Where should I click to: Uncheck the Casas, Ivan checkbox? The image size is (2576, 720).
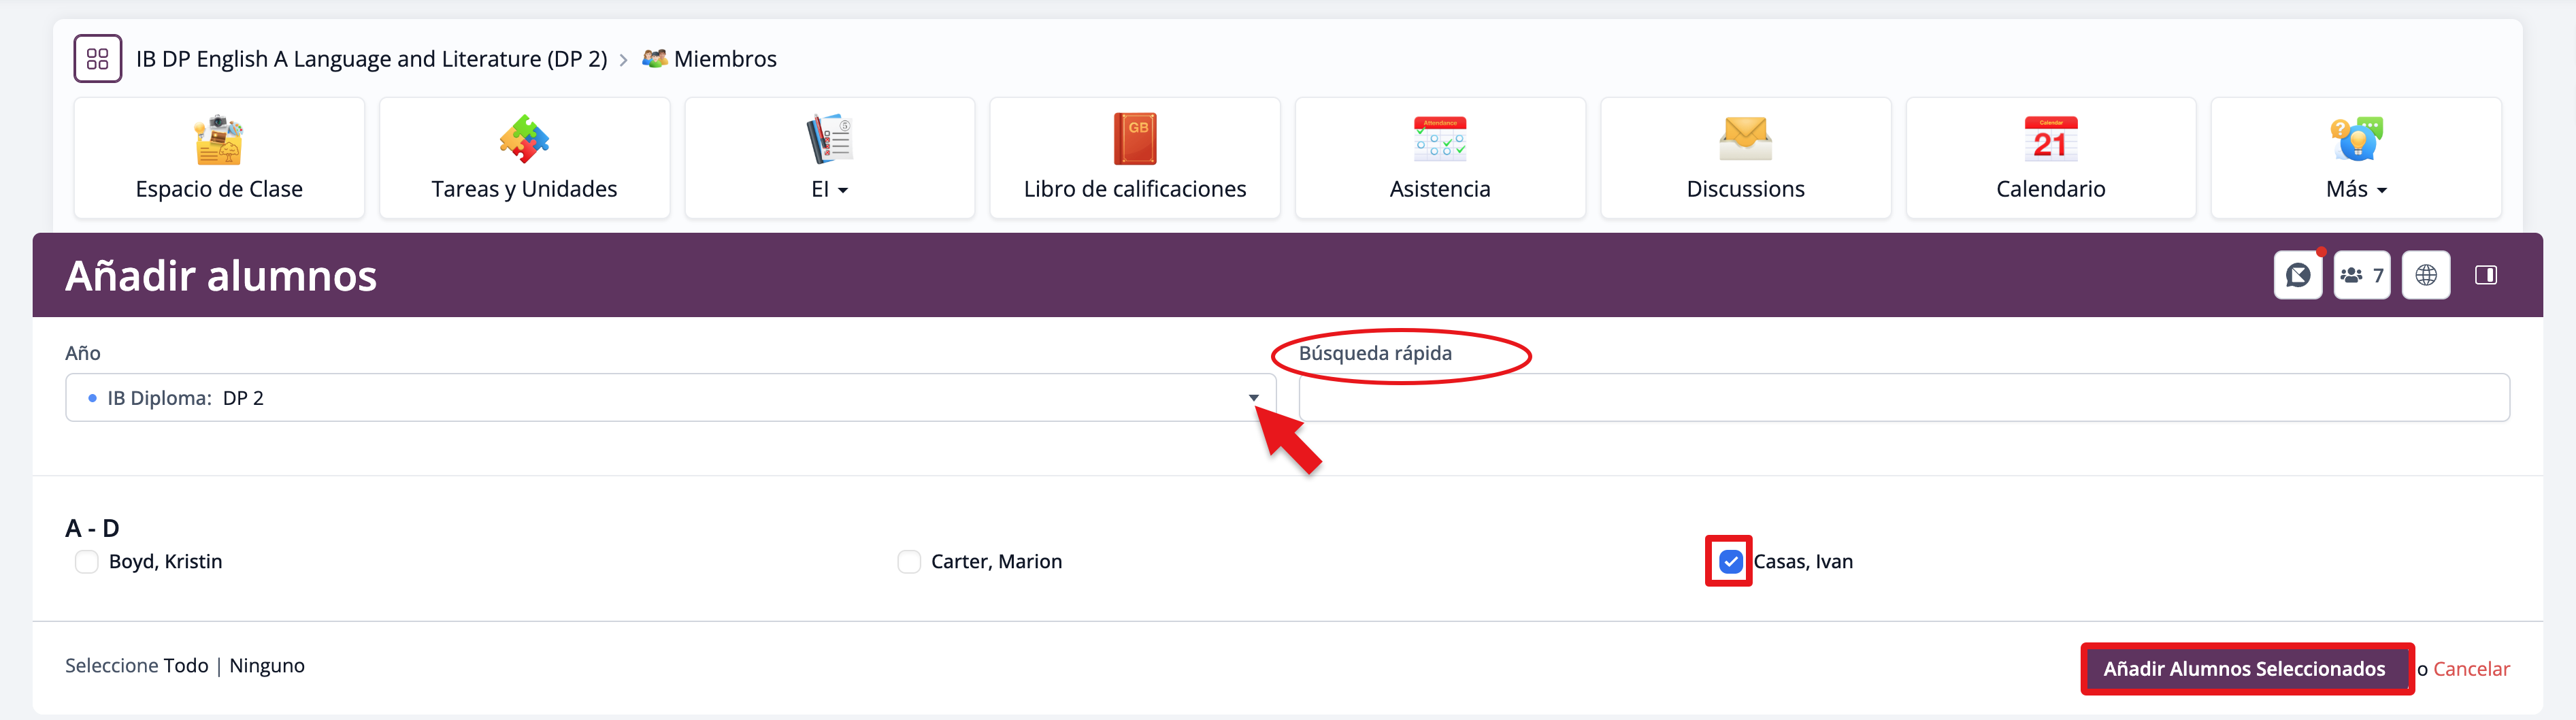(1730, 562)
